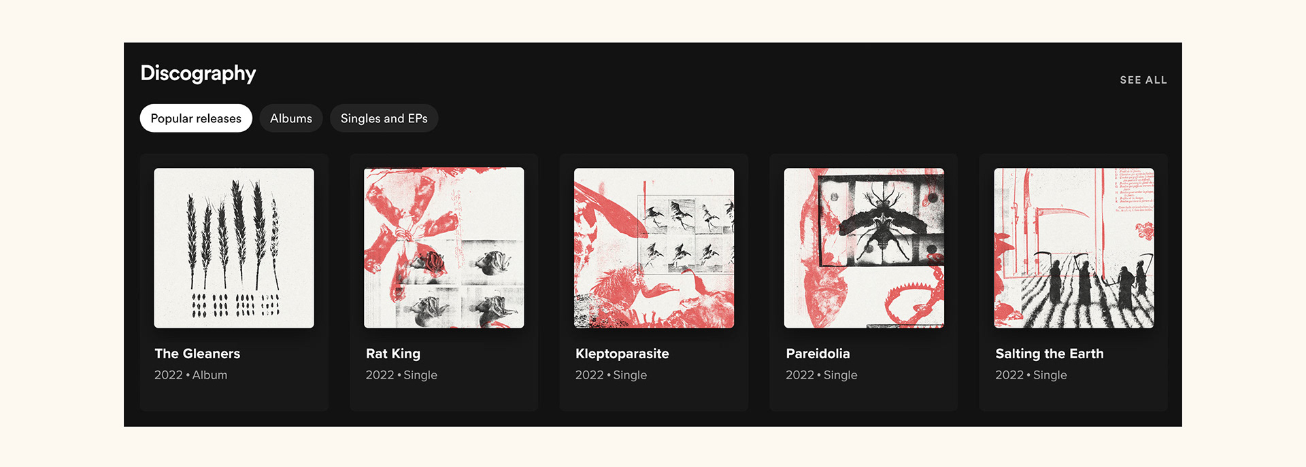Open the Pareidolia insect cover art

click(864, 248)
